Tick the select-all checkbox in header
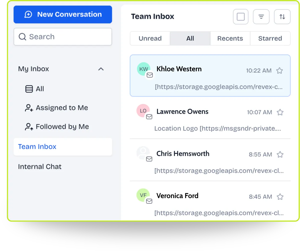Screen dimensions: 300x251 click(x=240, y=17)
